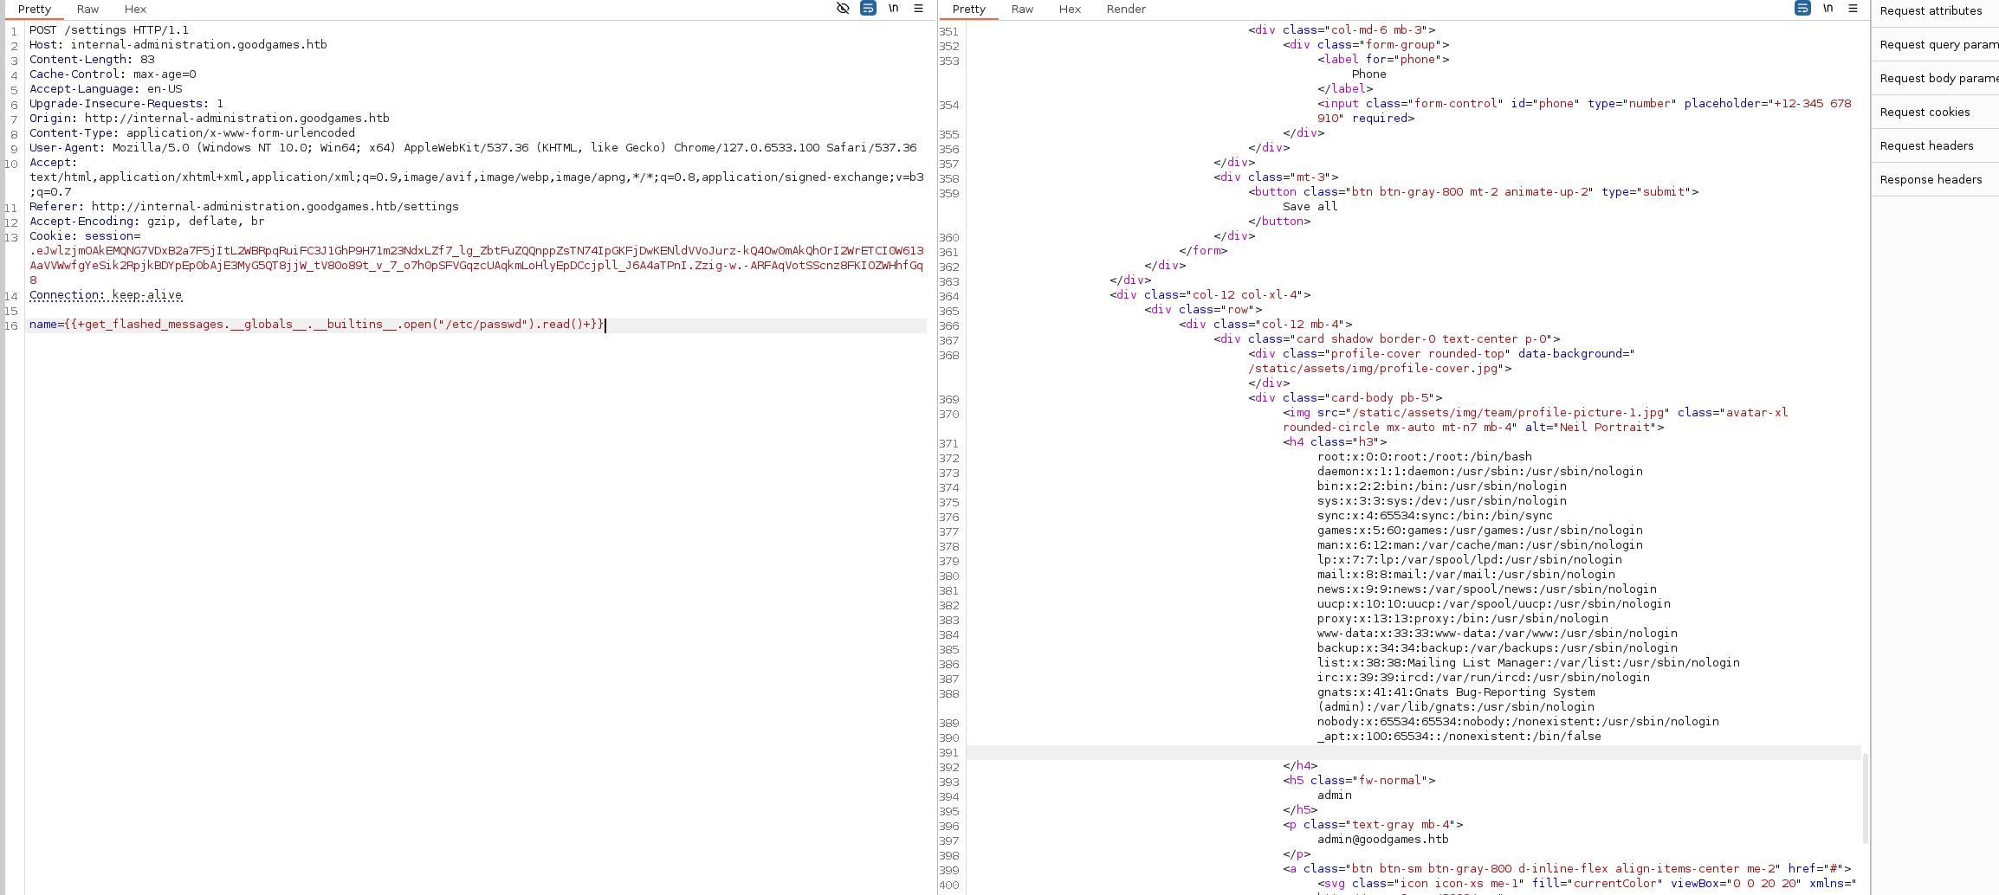Click the _apt:x:100:65534 response line
Viewport: 1999px width, 895px height.
pyautogui.click(x=1459, y=737)
